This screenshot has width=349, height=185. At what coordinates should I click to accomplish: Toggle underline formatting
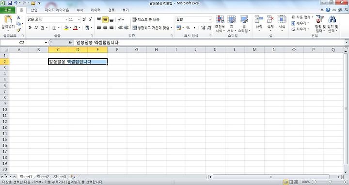pyautogui.click(x=42, y=28)
